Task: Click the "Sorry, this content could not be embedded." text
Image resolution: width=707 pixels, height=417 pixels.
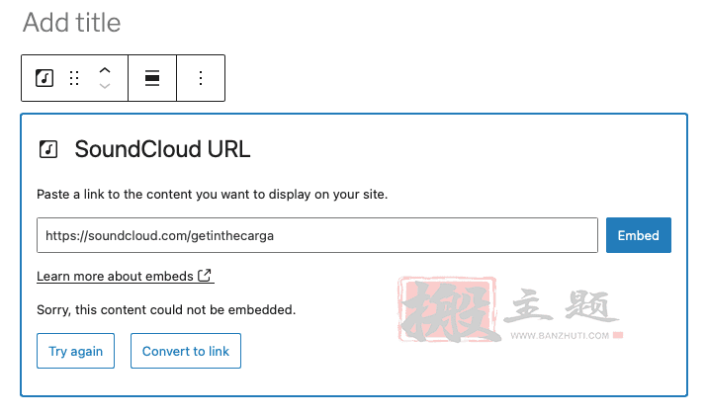Action: click(x=166, y=309)
